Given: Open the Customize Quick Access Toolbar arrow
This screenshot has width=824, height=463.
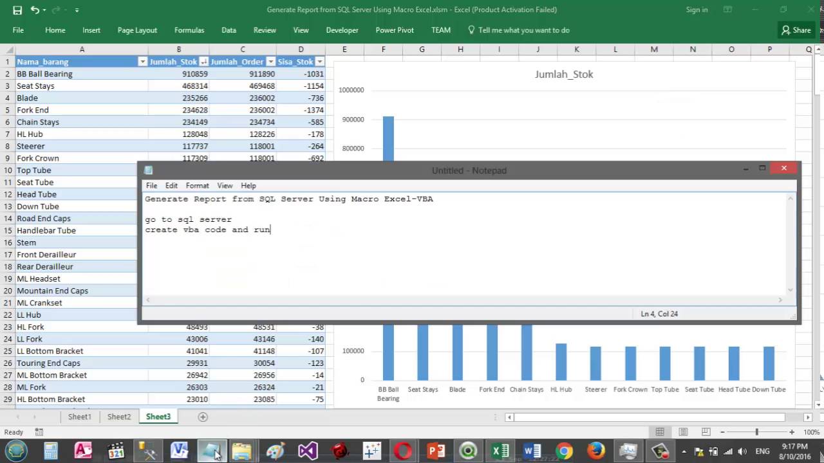Looking at the screenshot, I should pos(77,10).
